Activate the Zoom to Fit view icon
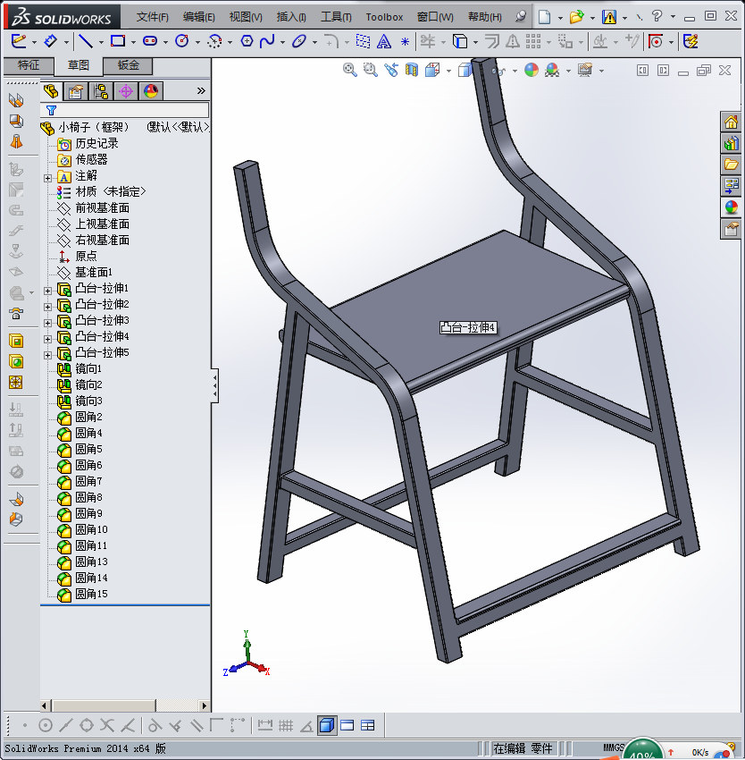Image resolution: width=745 pixels, height=760 pixels. (348, 70)
